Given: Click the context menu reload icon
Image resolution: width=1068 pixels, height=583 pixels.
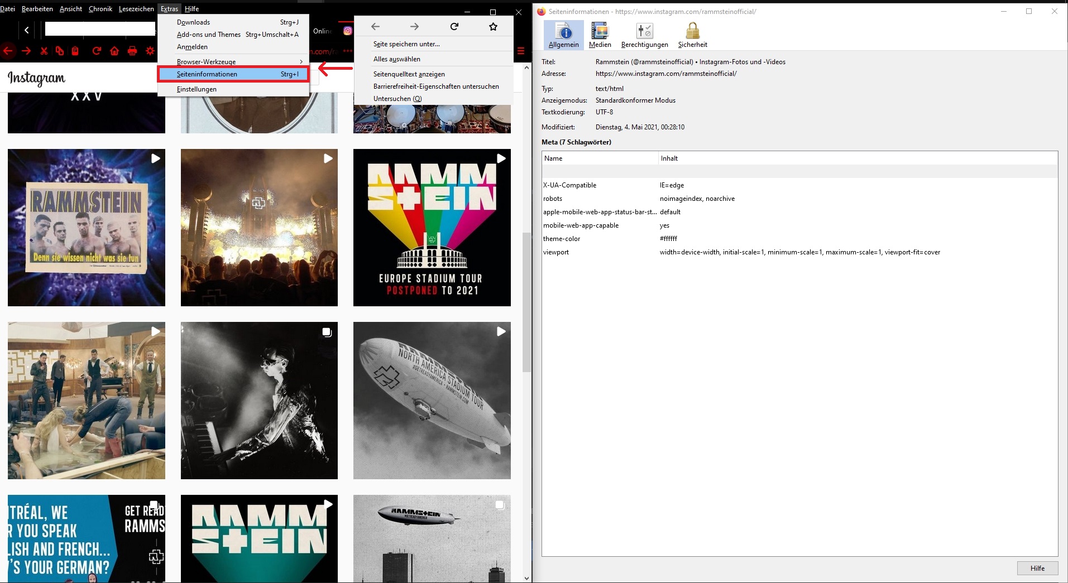Looking at the screenshot, I should (454, 26).
